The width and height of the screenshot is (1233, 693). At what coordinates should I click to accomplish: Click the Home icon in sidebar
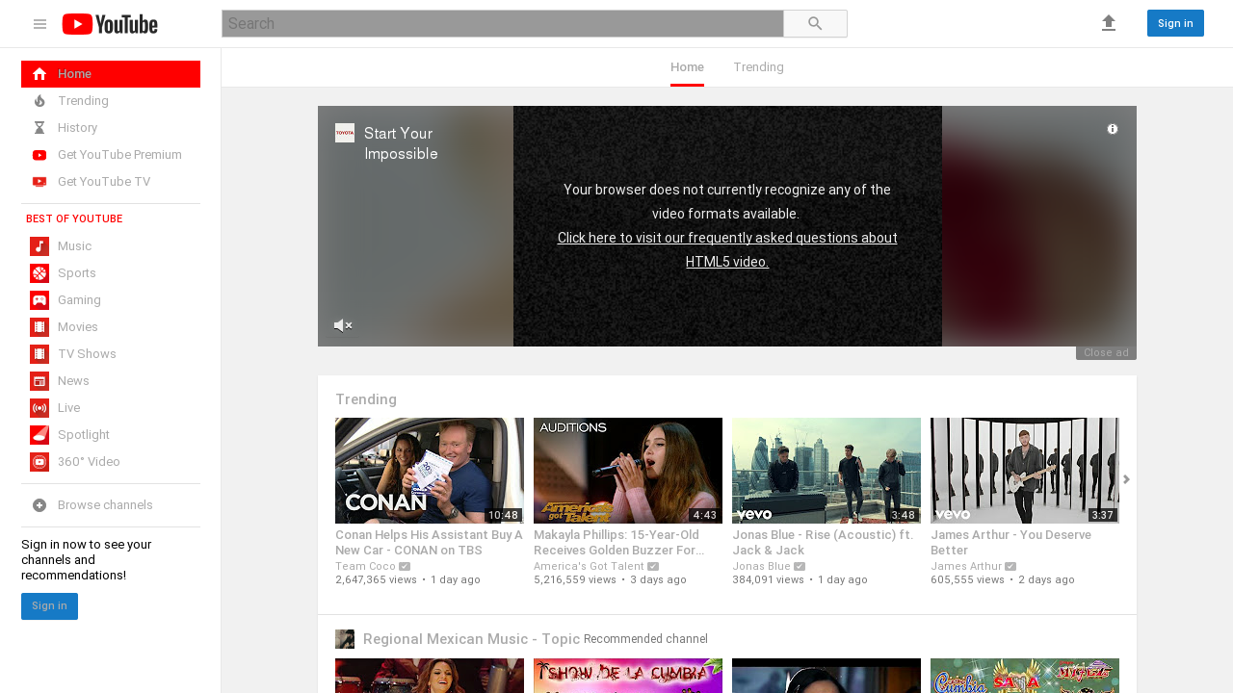tap(39, 74)
